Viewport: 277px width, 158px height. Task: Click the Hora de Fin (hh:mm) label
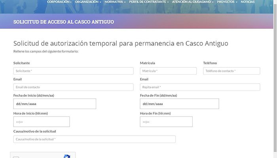[x=155, y=113]
